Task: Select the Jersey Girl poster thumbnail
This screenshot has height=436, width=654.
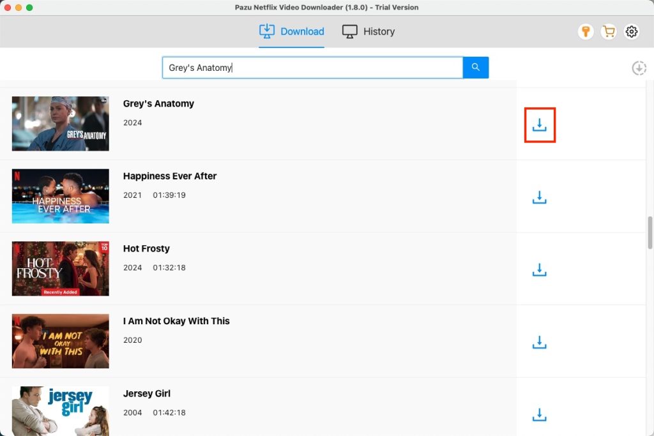Action: click(x=61, y=411)
